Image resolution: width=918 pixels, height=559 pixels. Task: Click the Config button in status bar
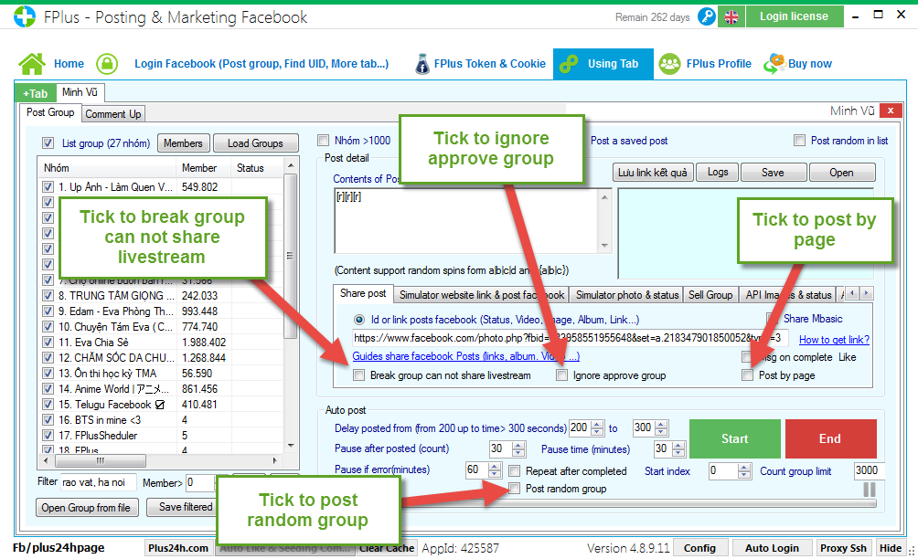(699, 548)
